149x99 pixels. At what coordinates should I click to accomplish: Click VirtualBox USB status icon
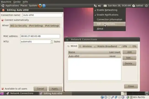[113, 97]
